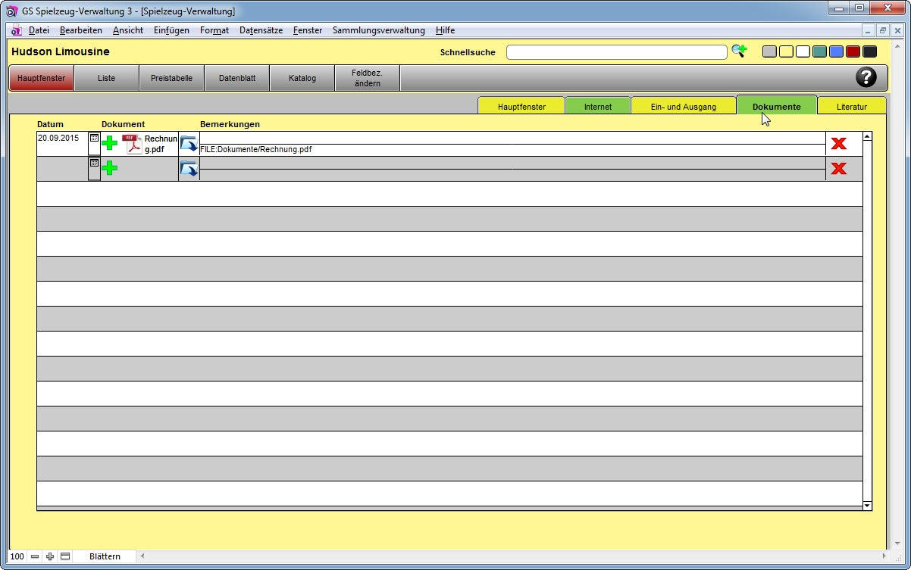Click green plus icon in the empty second row
The image size is (911, 570).
point(110,168)
